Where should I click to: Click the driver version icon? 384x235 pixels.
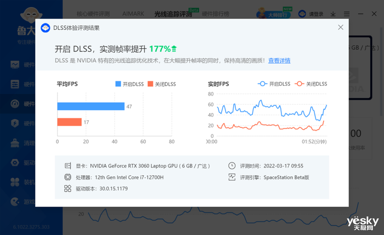pyautogui.click(x=67, y=188)
